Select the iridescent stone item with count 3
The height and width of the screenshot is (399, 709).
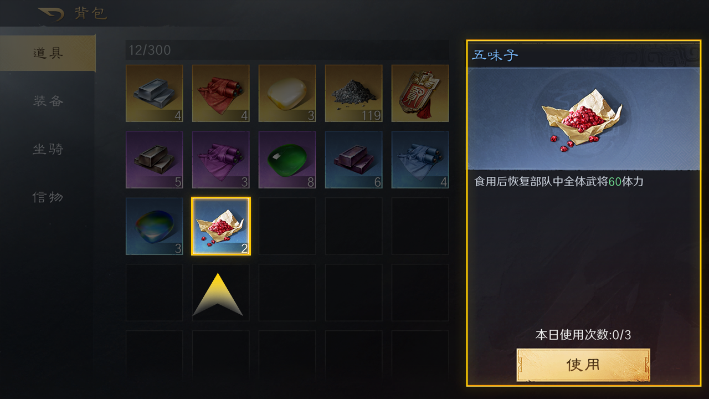pos(155,226)
